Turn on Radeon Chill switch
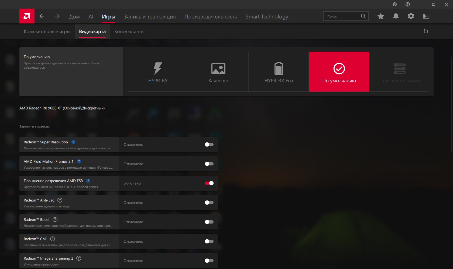Screen dimensions: 453x269 [x=209, y=241]
